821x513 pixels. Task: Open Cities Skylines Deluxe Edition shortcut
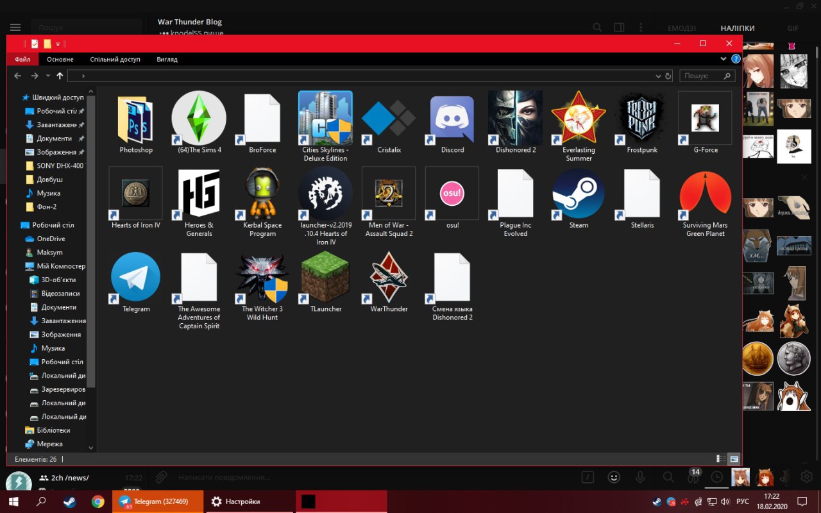325,126
